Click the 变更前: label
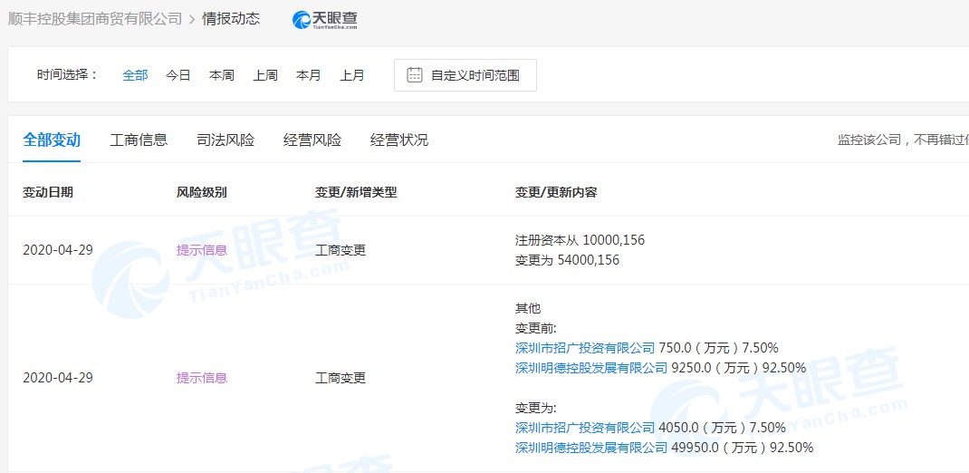Screen dimensions: 969x473 pos(536,328)
